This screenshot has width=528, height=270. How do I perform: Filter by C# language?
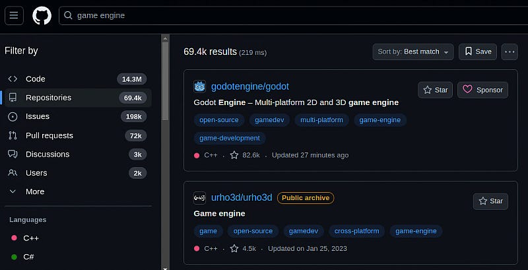pos(28,257)
